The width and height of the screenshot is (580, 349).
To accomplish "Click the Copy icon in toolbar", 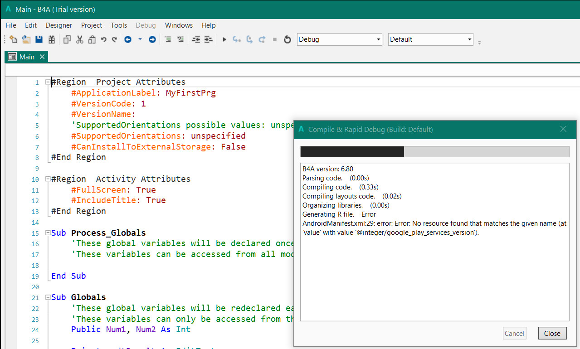I will [67, 39].
